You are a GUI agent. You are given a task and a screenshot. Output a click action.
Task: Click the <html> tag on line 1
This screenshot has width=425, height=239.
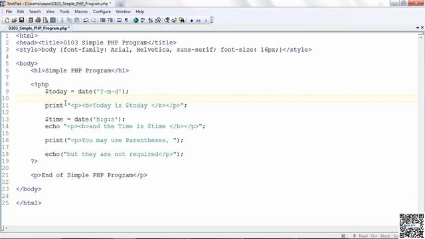point(27,36)
